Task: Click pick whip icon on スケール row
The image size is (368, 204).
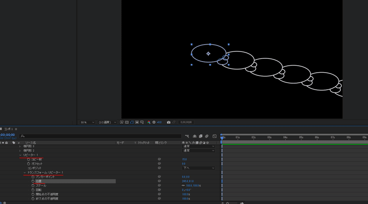Action: [x=159, y=186]
